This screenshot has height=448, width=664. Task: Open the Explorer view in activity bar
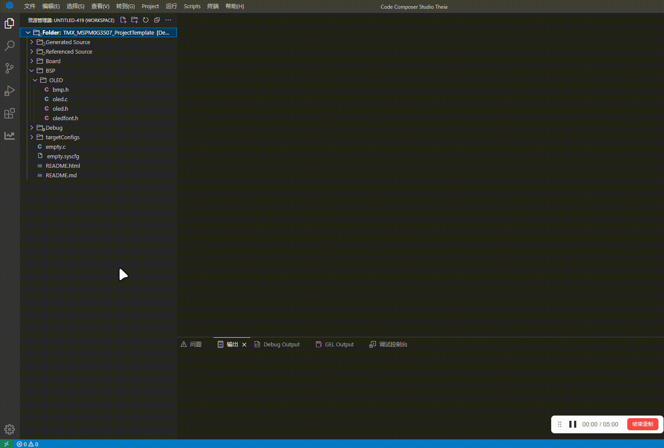[x=10, y=23]
